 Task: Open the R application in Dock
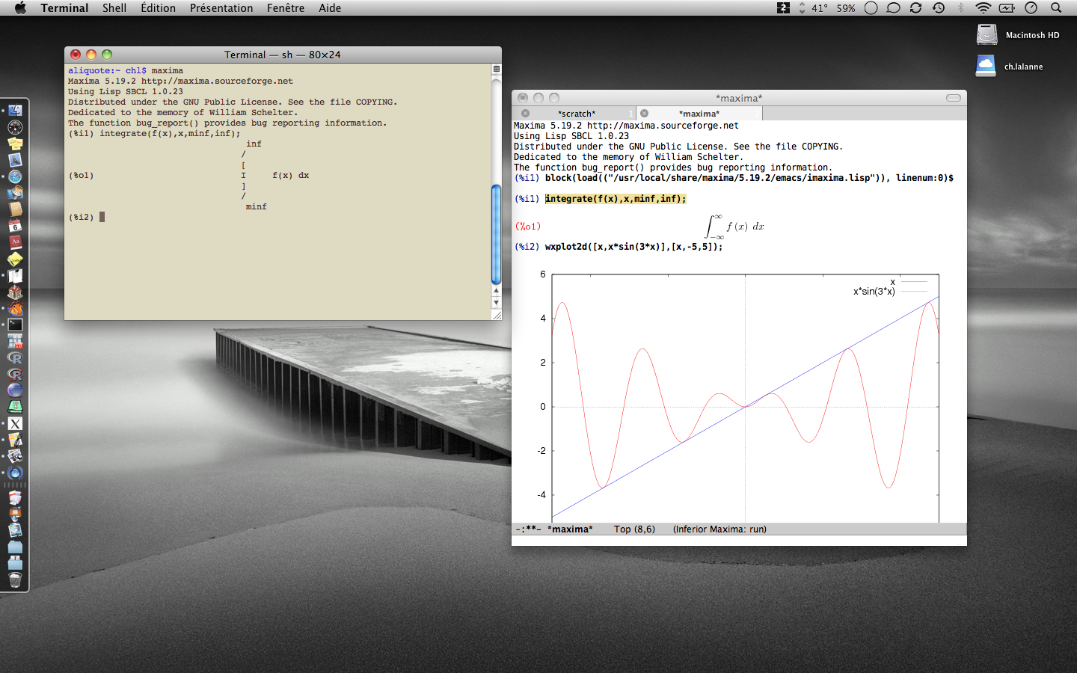15,358
